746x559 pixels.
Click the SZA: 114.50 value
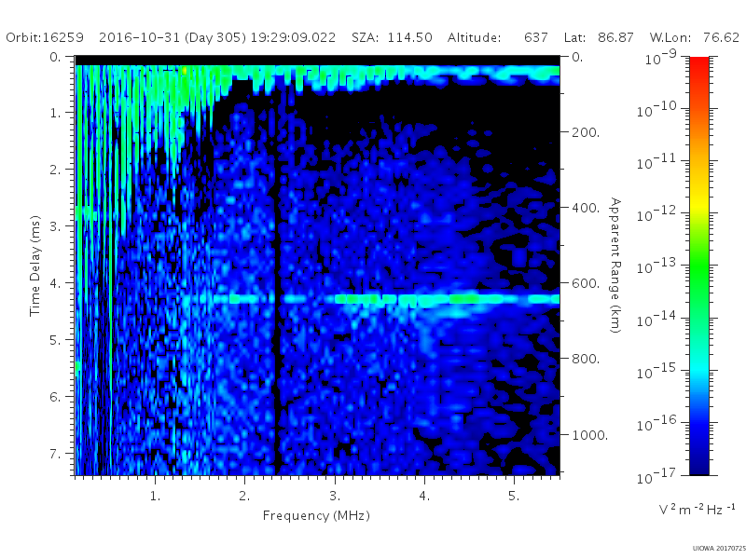[392, 37]
